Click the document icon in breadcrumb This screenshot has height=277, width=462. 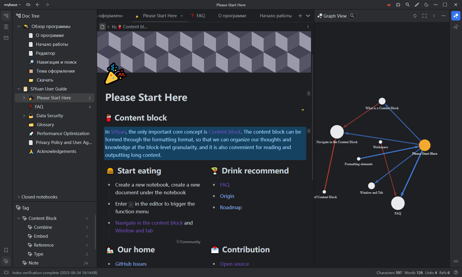102,27
